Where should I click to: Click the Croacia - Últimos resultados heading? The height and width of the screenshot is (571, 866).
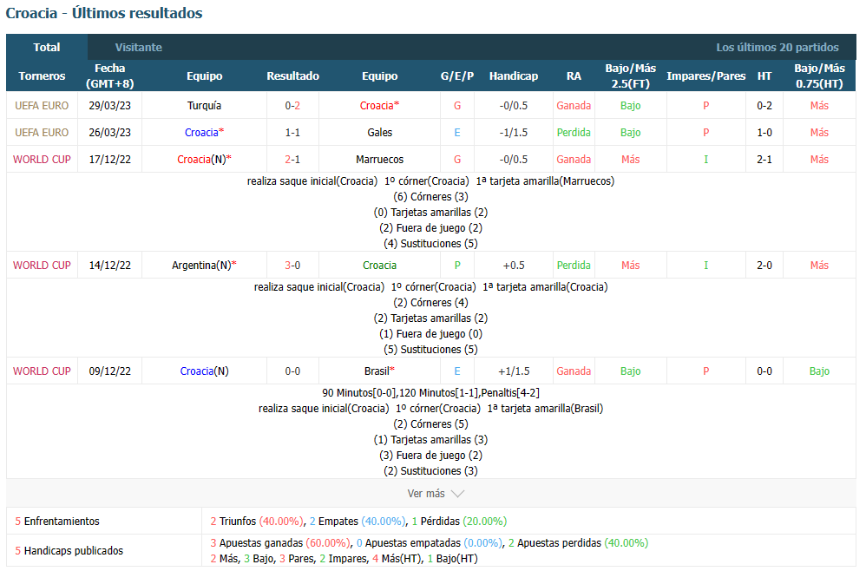104,13
